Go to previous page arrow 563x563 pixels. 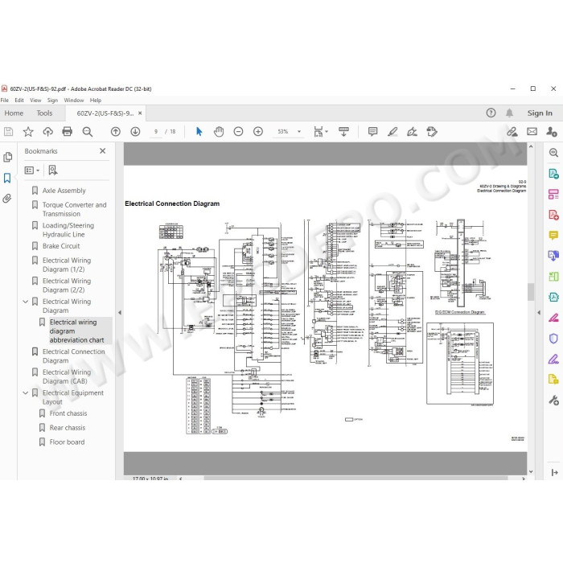116,132
